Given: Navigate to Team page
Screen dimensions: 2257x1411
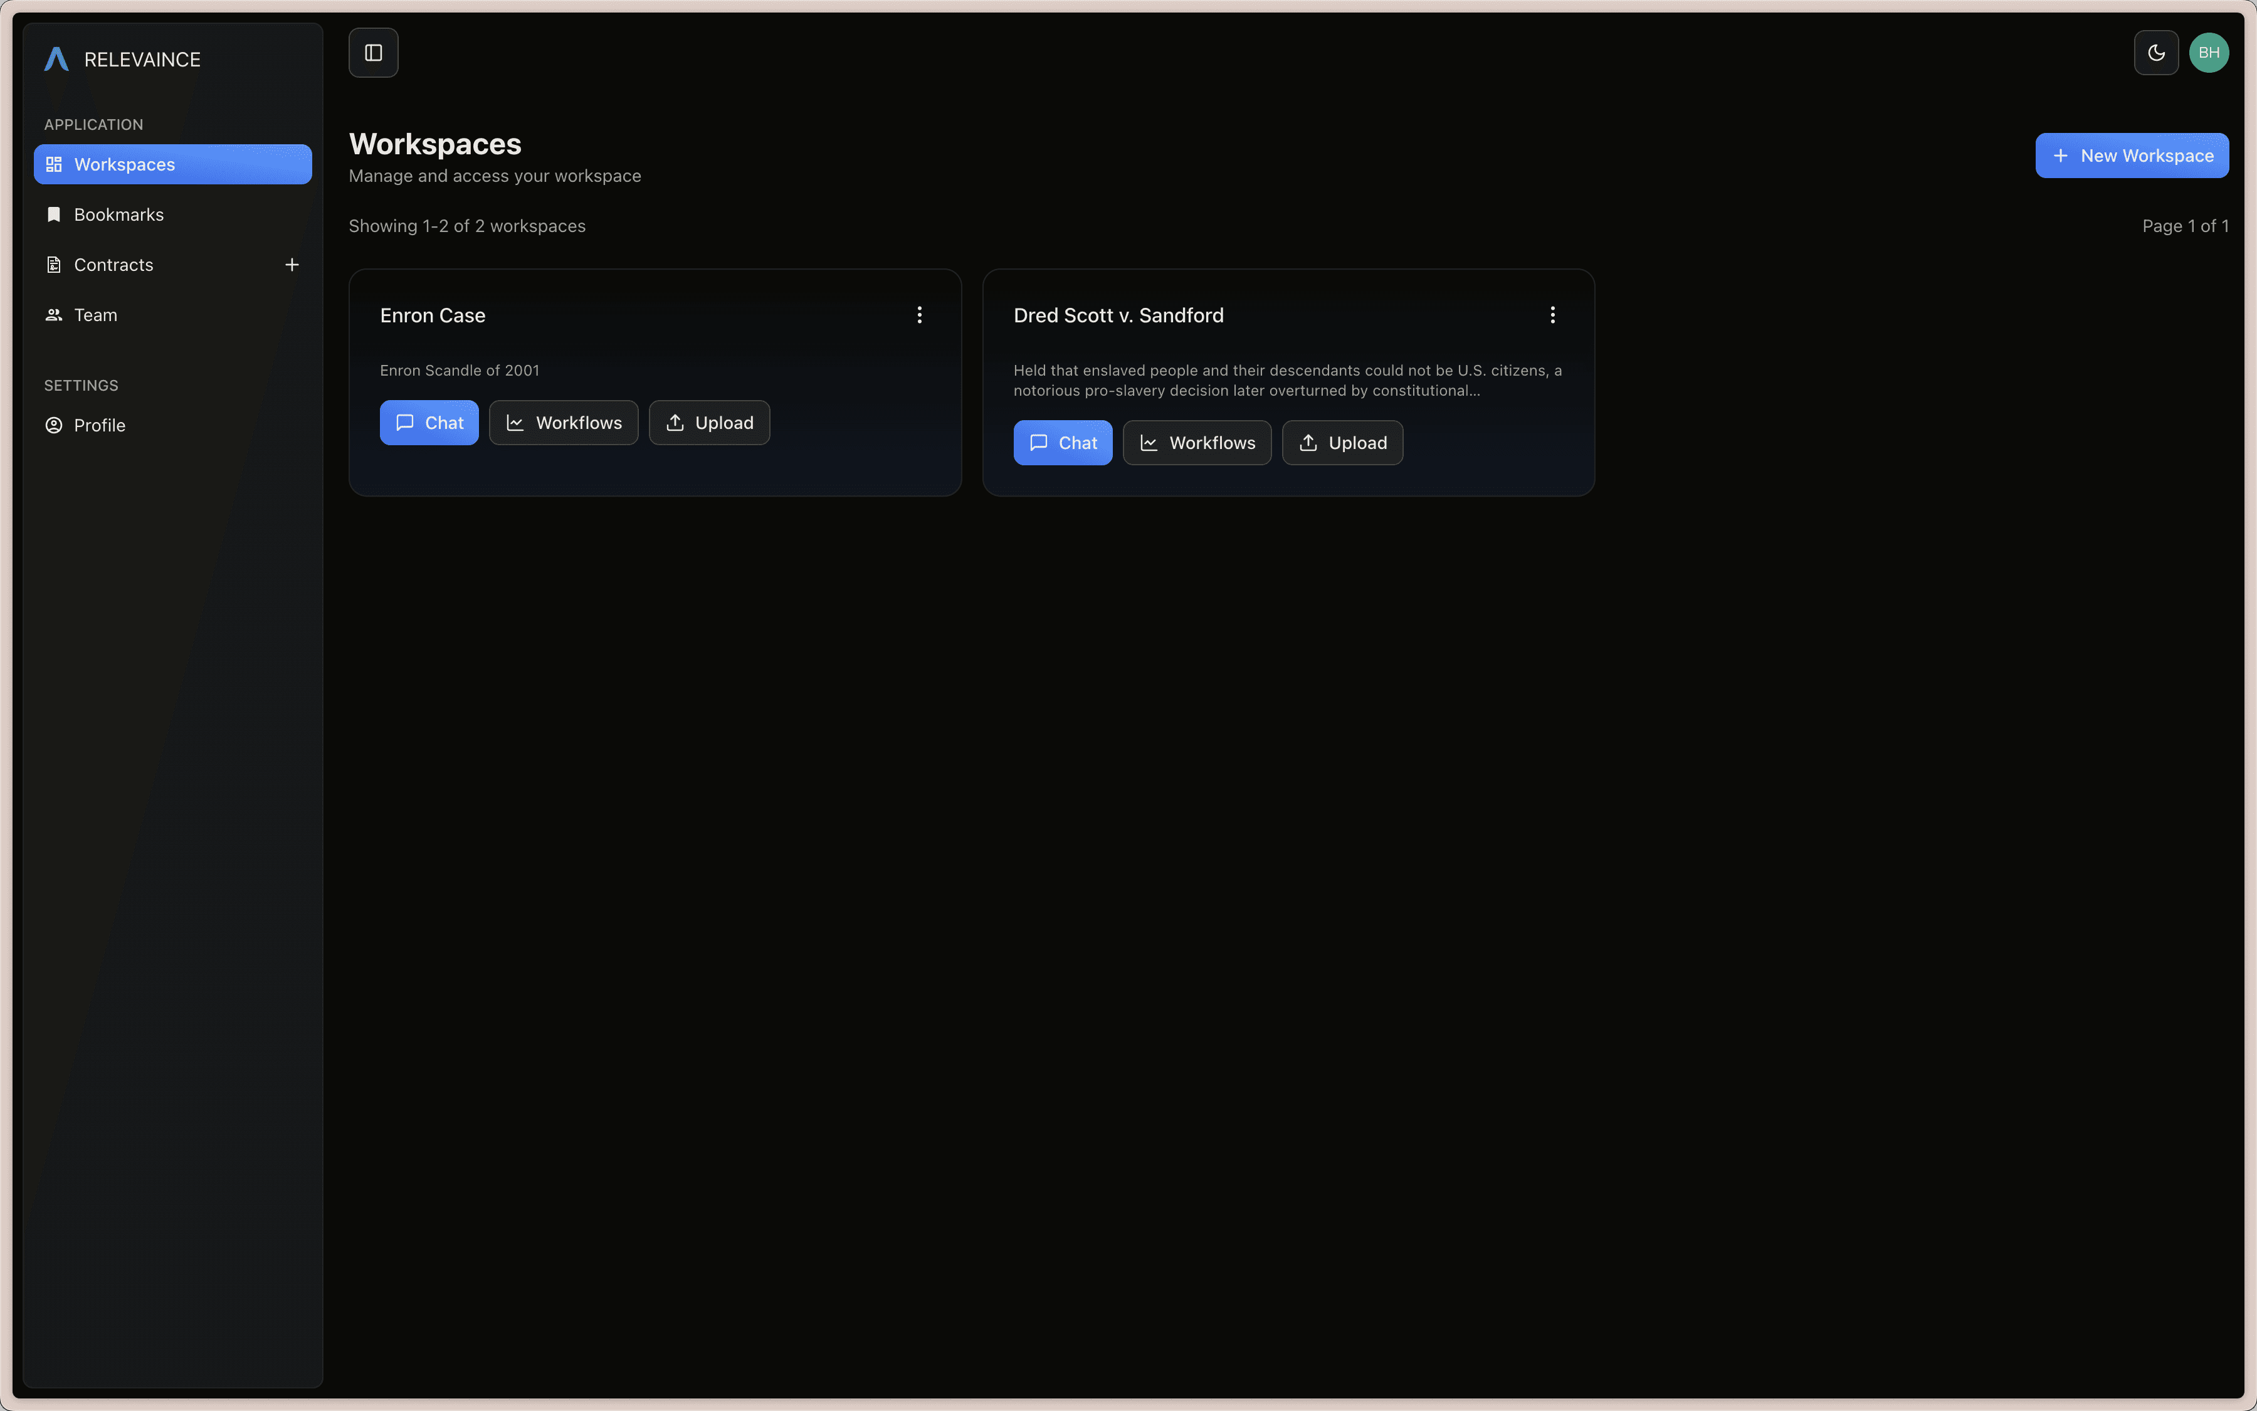Looking at the screenshot, I should [95, 315].
